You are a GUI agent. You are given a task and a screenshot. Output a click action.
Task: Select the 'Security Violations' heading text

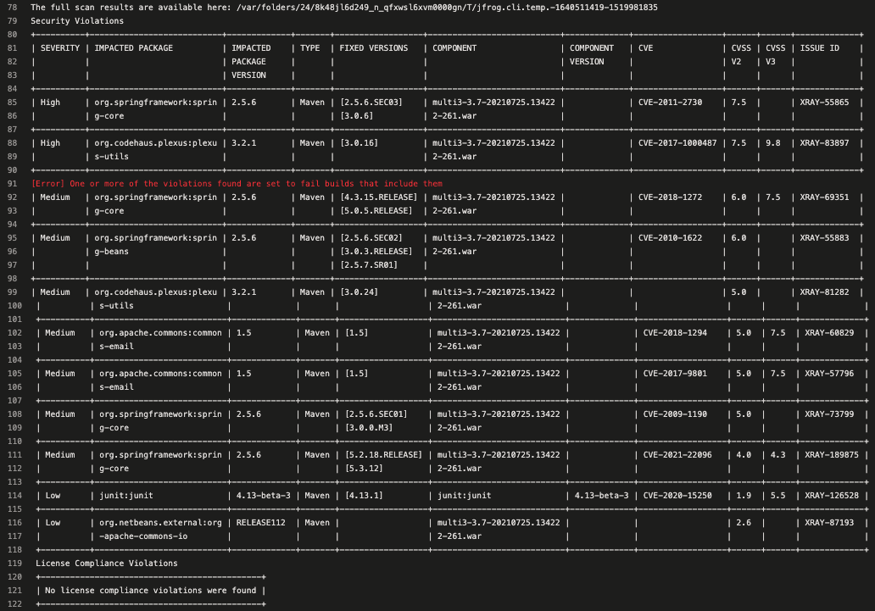click(77, 20)
